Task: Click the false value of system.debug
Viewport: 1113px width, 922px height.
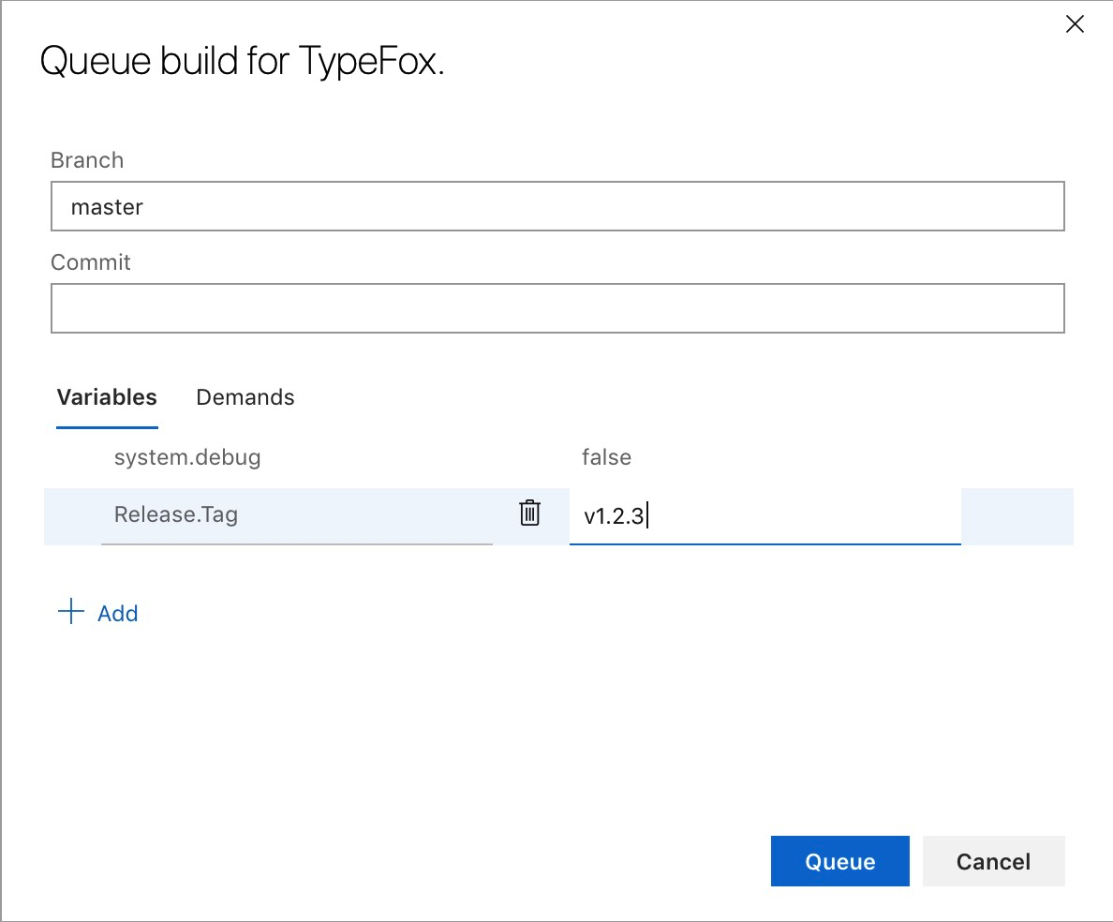Action: pyautogui.click(x=606, y=457)
